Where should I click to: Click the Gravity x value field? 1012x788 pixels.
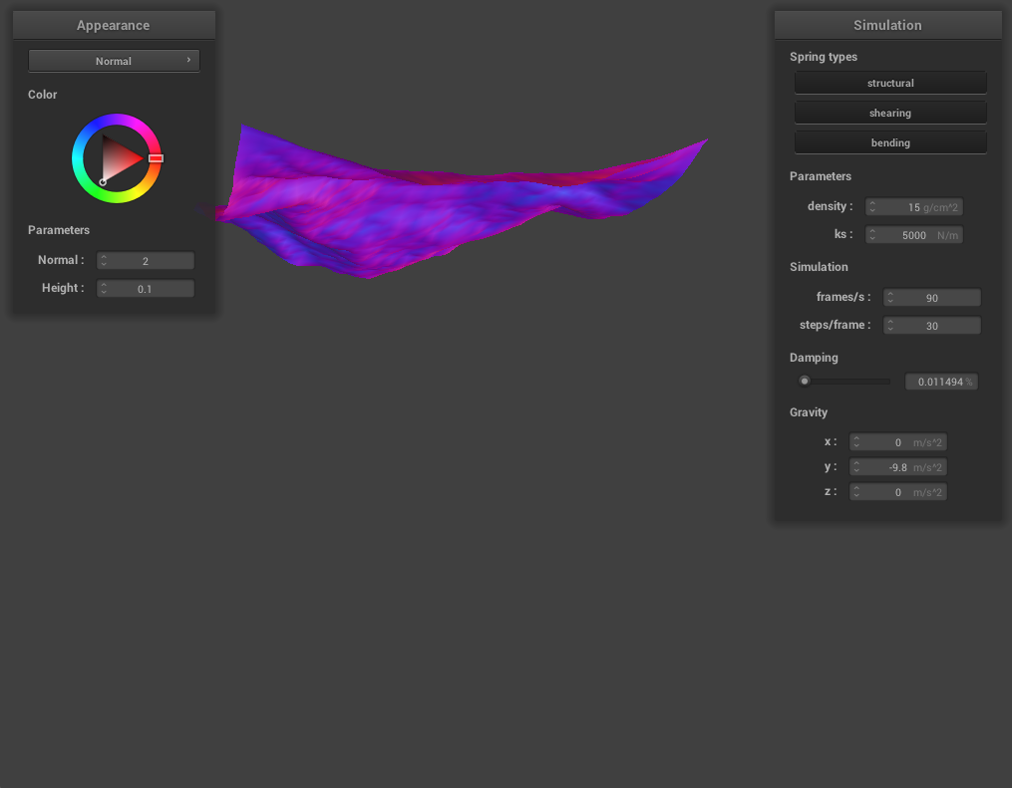coord(897,441)
